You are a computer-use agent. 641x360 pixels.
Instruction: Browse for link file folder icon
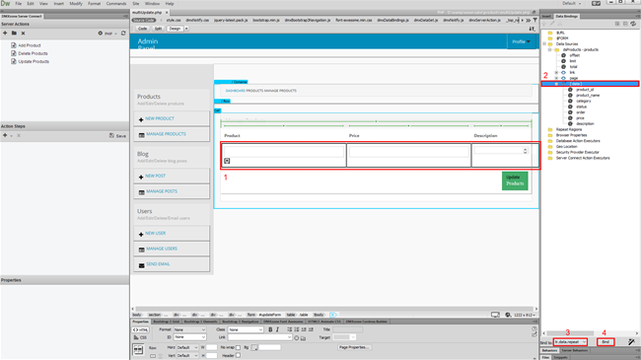pyautogui.click(x=303, y=338)
